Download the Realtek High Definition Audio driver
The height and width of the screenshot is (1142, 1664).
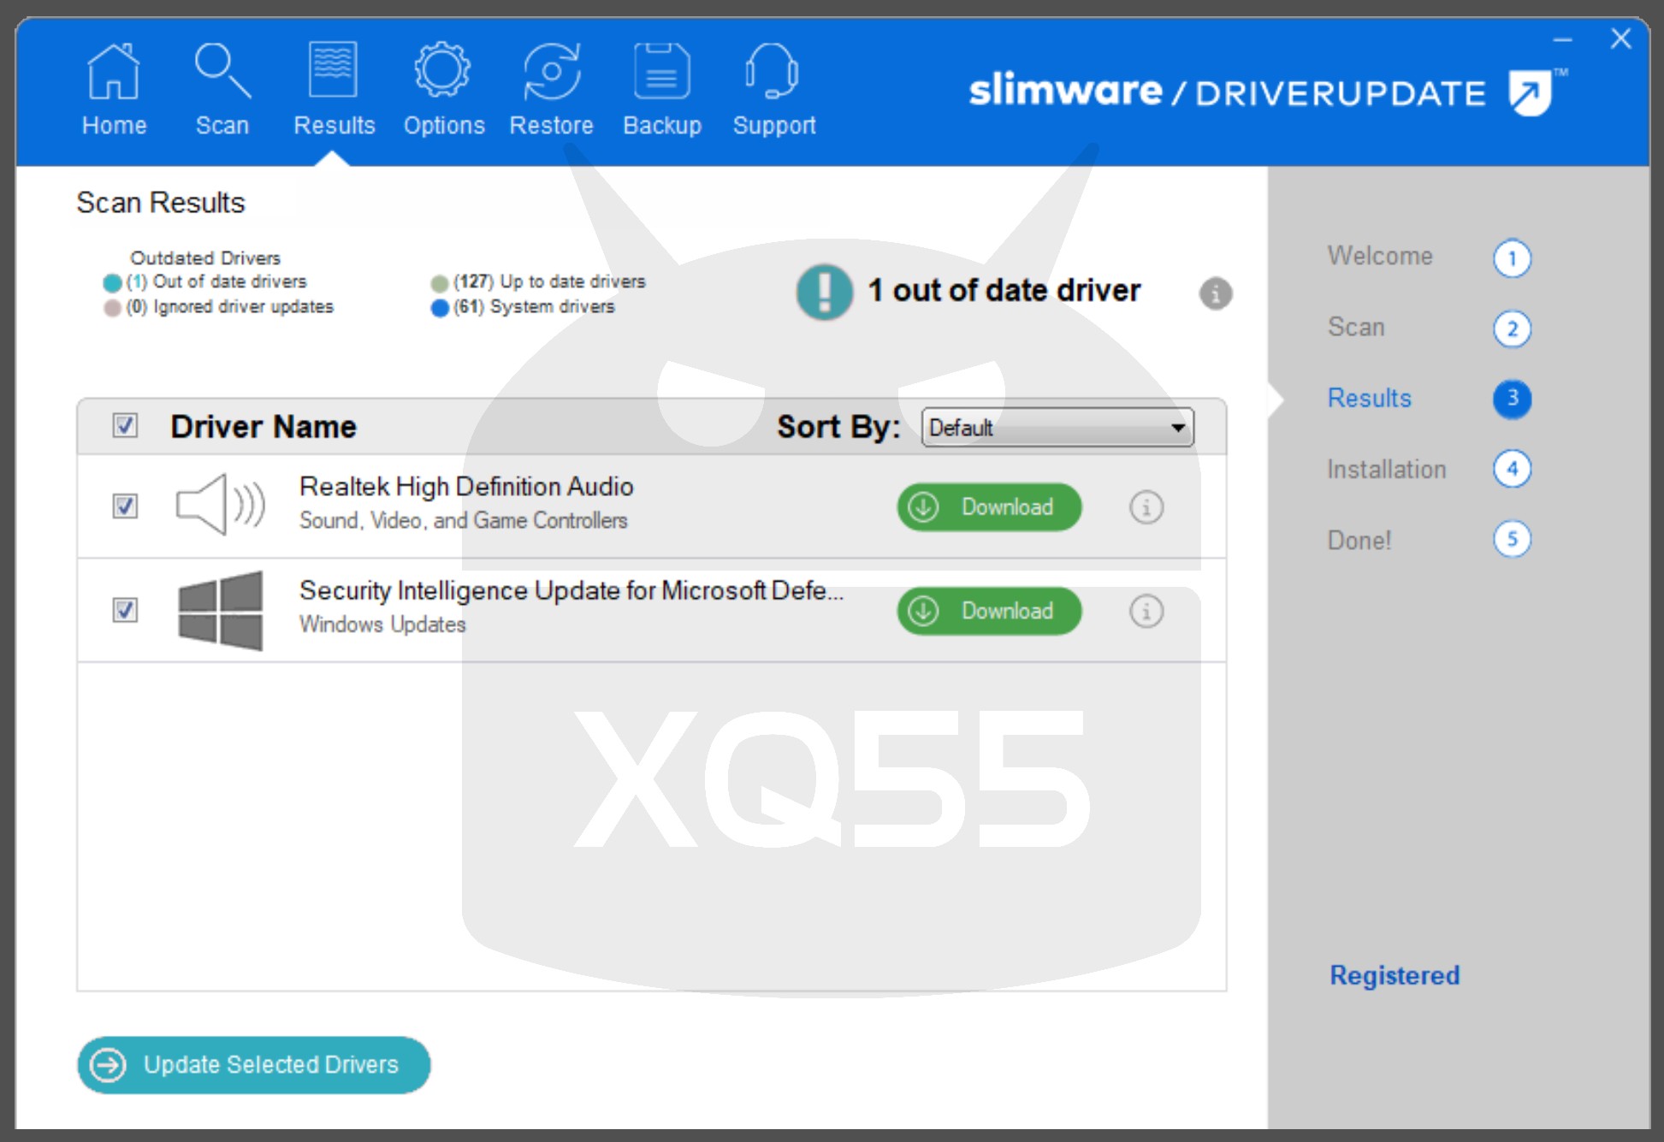(x=988, y=506)
